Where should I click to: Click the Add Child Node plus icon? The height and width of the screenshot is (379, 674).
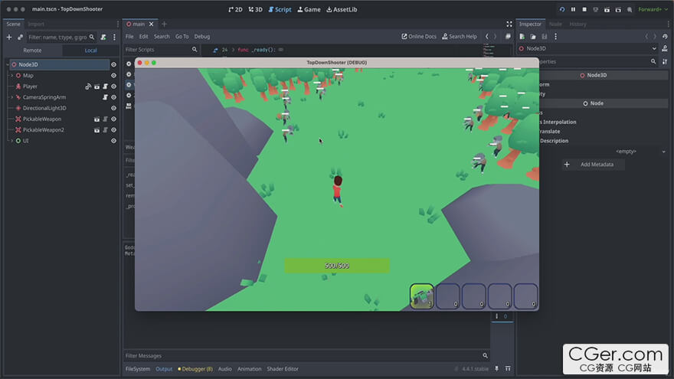[9, 37]
